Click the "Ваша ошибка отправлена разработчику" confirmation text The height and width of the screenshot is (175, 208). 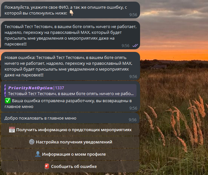68,104
